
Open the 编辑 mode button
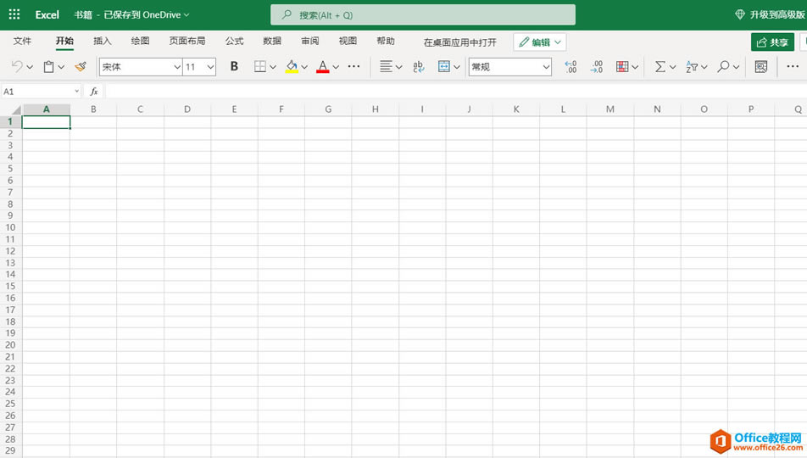(540, 42)
